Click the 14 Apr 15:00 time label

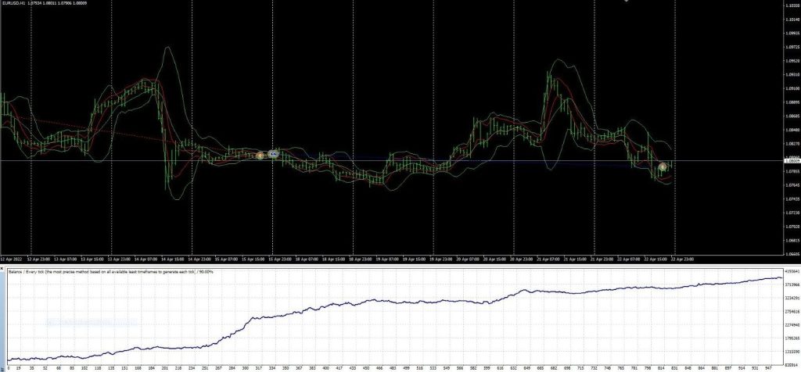click(174, 259)
